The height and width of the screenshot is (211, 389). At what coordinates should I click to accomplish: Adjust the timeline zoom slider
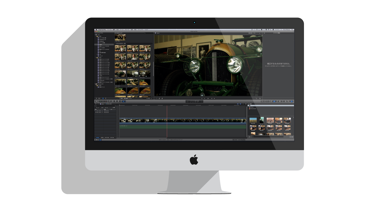[238, 140]
